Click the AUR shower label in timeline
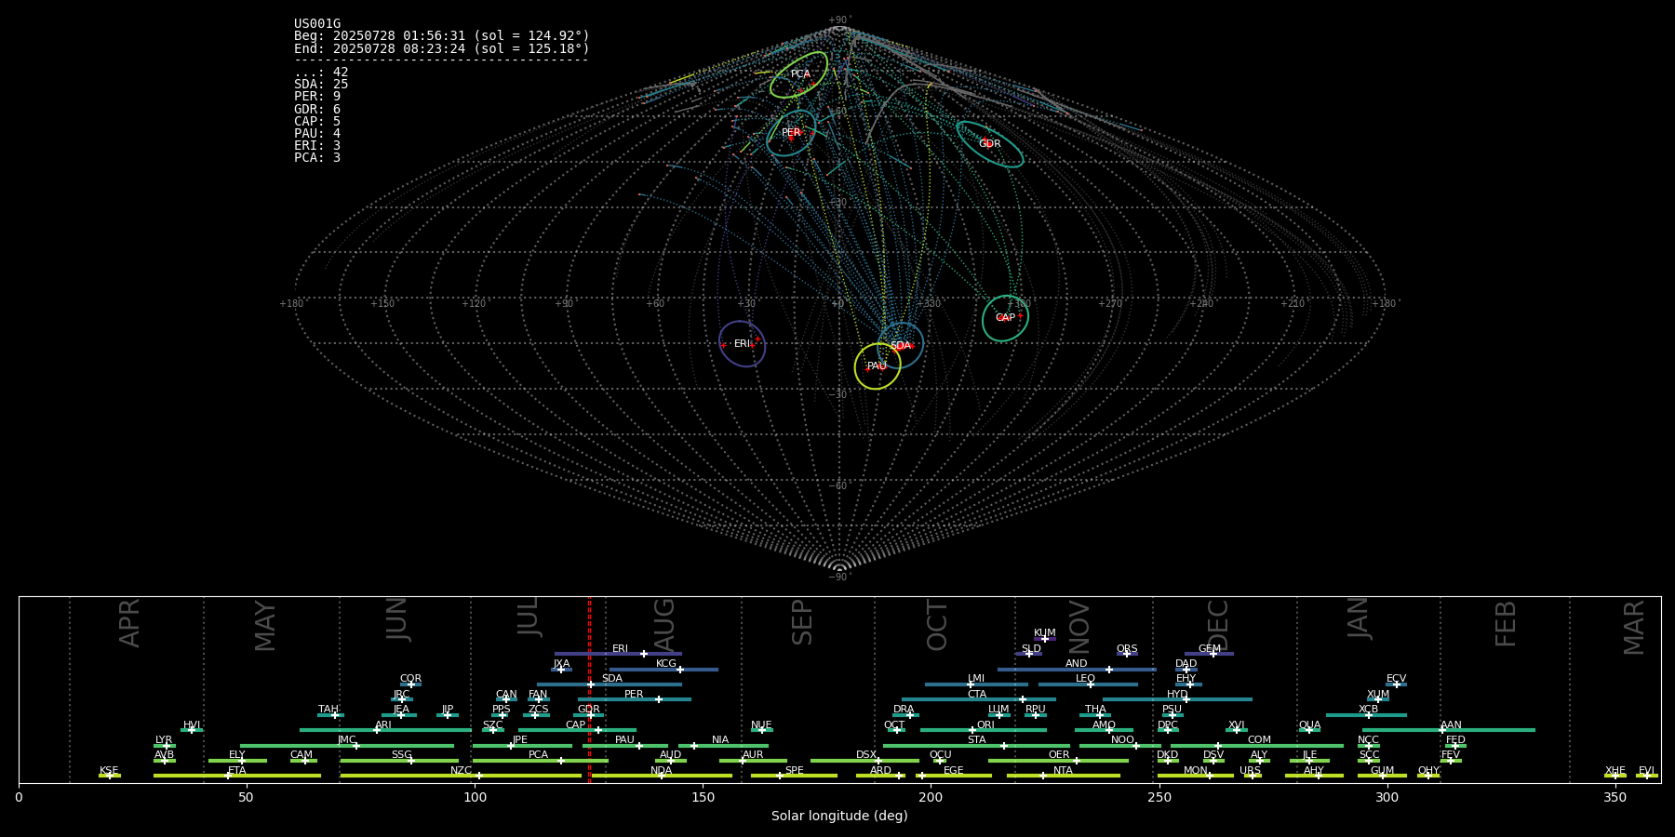Viewport: 1675px width, 837px height. click(x=753, y=755)
